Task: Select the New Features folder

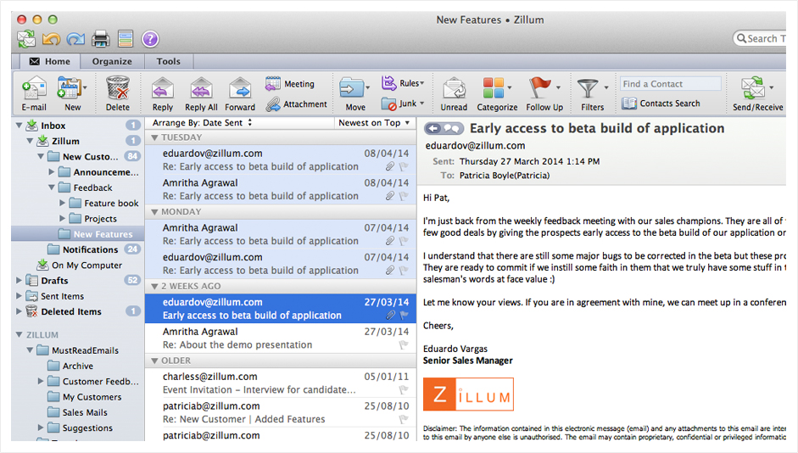Action: click(78, 234)
